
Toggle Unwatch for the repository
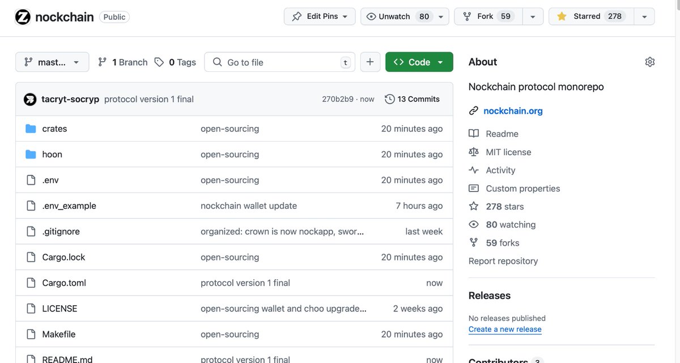(405, 16)
